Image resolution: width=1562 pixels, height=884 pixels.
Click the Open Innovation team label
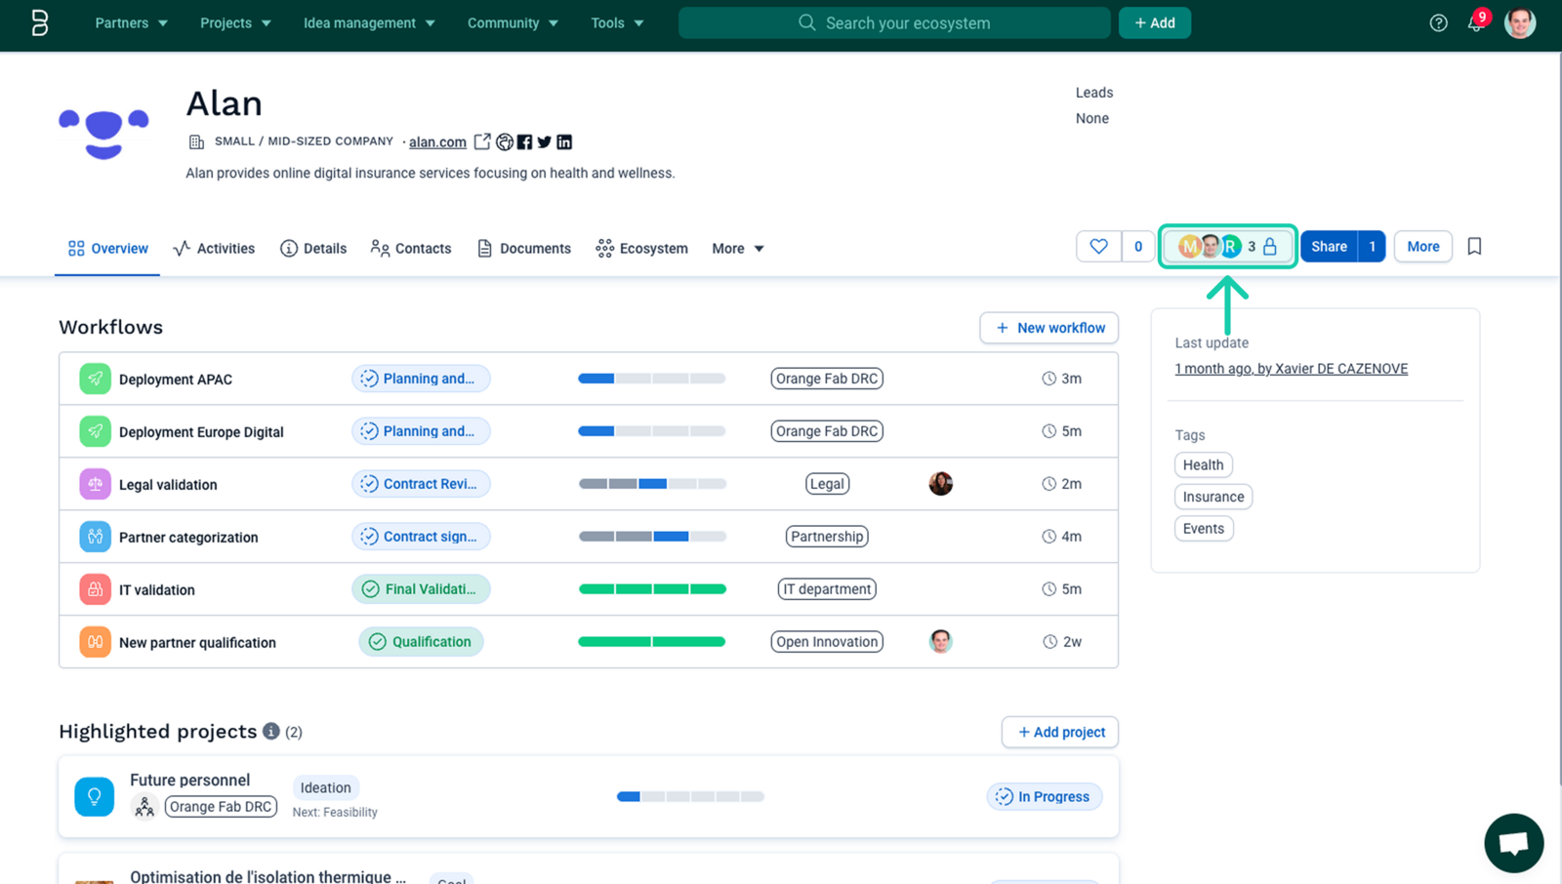point(827,642)
